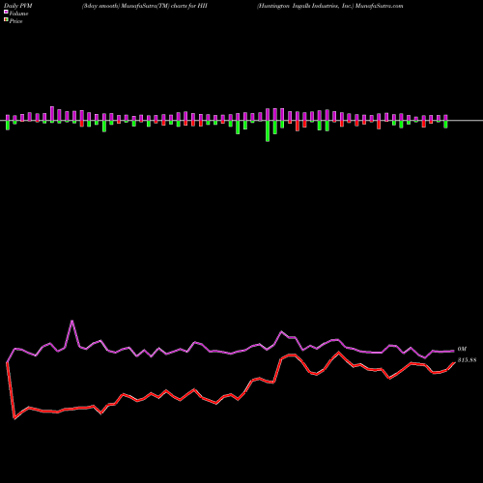
Task: Click the longest green downward bar in the PVM histogram
Action: 268,131
